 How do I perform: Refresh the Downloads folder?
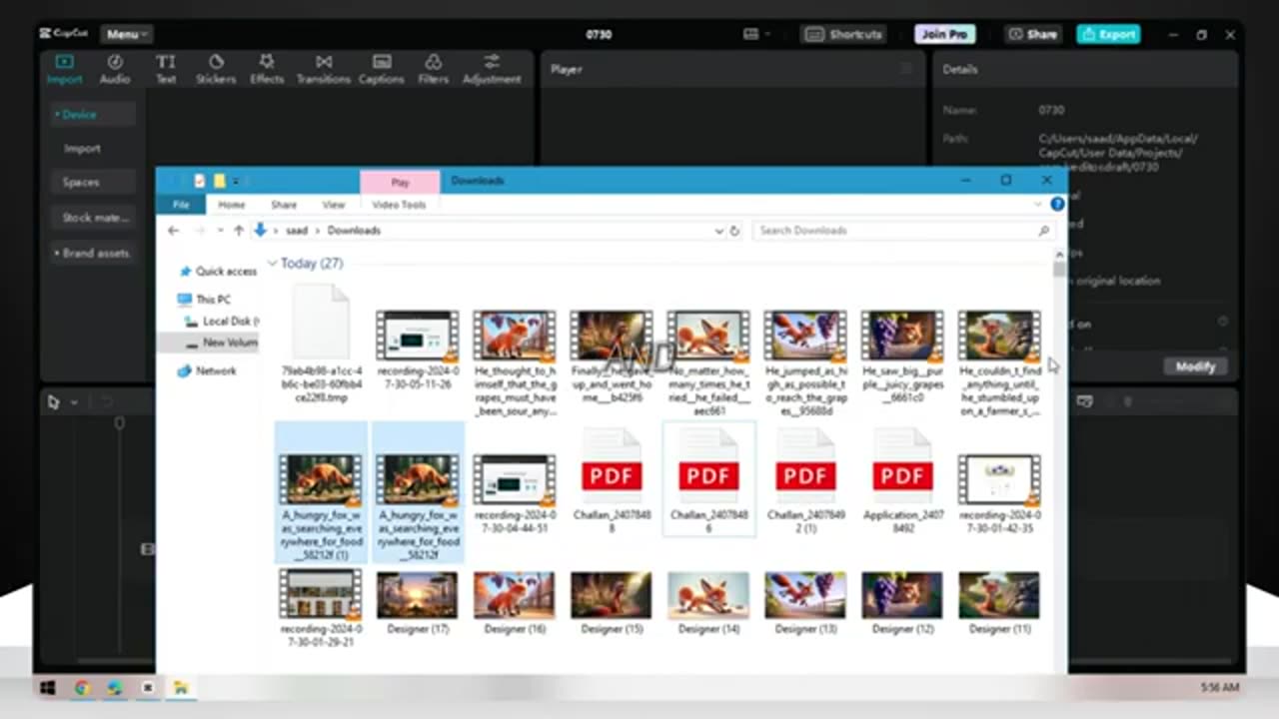click(x=734, y=231)
